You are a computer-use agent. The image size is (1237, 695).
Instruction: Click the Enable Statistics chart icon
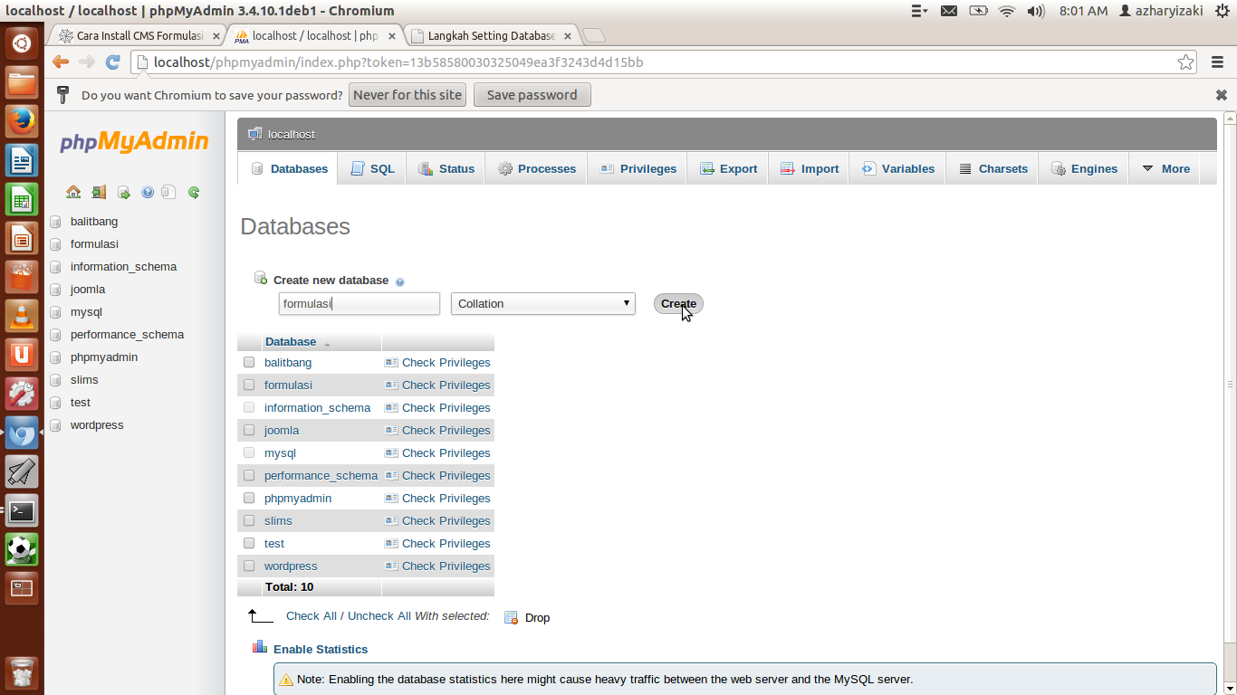[260, 648]
